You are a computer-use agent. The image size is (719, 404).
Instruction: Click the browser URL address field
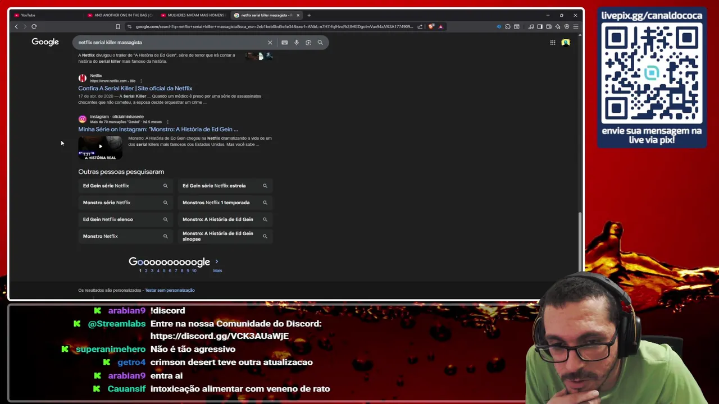[x=274, y=26]
